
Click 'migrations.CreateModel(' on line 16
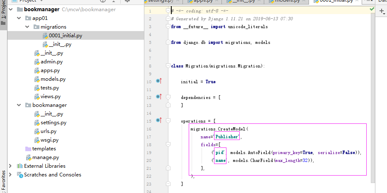click(x=219, y=129)
